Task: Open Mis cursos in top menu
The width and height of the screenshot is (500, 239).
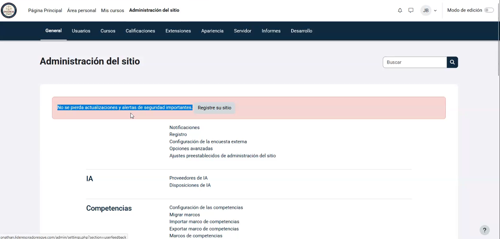Action: (112, 11)
